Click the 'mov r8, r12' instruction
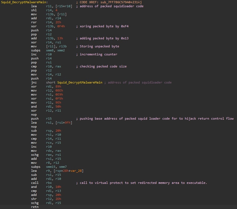The width and height of the screenshot is (237, 209). (x=45, y=163)
